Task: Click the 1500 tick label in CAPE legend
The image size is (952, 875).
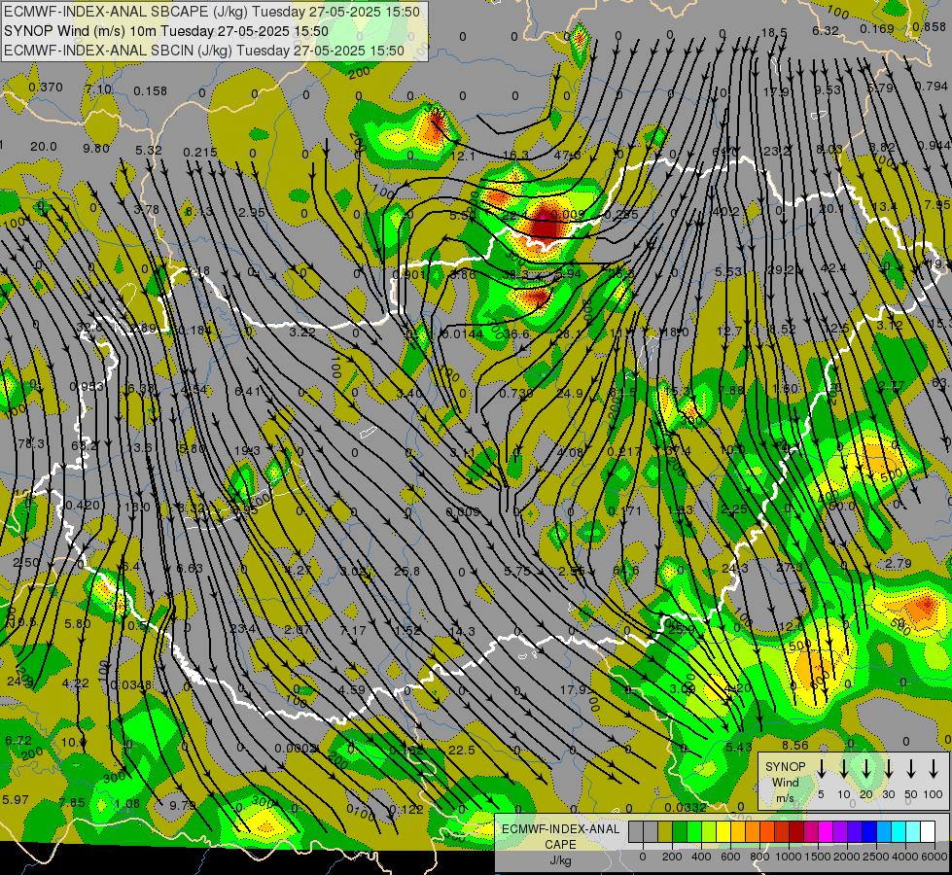Action: click(x=818, y=857)
